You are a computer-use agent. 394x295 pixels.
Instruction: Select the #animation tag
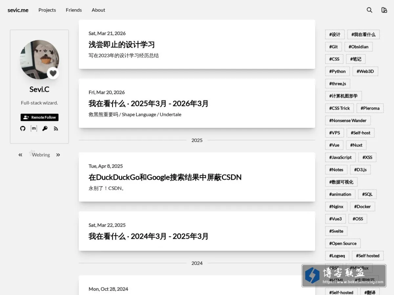point(340,194)
